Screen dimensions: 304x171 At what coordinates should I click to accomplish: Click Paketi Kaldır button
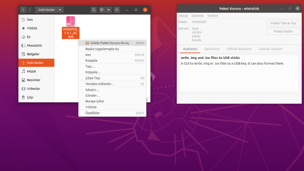pos(283,31)
